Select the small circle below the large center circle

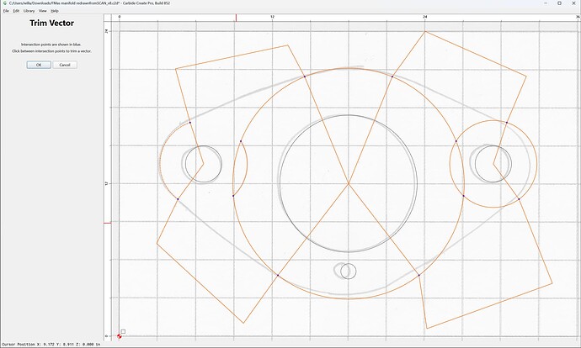(x=349, y=271)
